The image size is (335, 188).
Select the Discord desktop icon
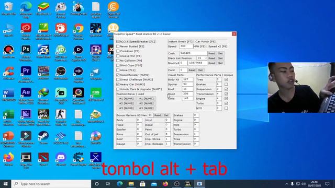[61, 159]
